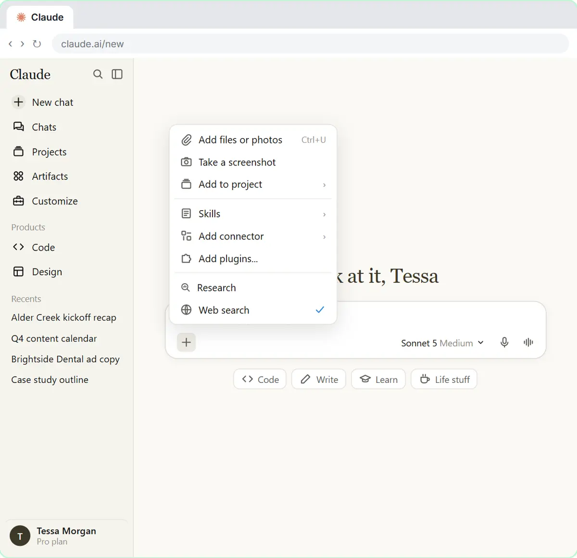Click the Design layout icon in sidebar
The width and height of the screenshot is (577, 558).
18,272
